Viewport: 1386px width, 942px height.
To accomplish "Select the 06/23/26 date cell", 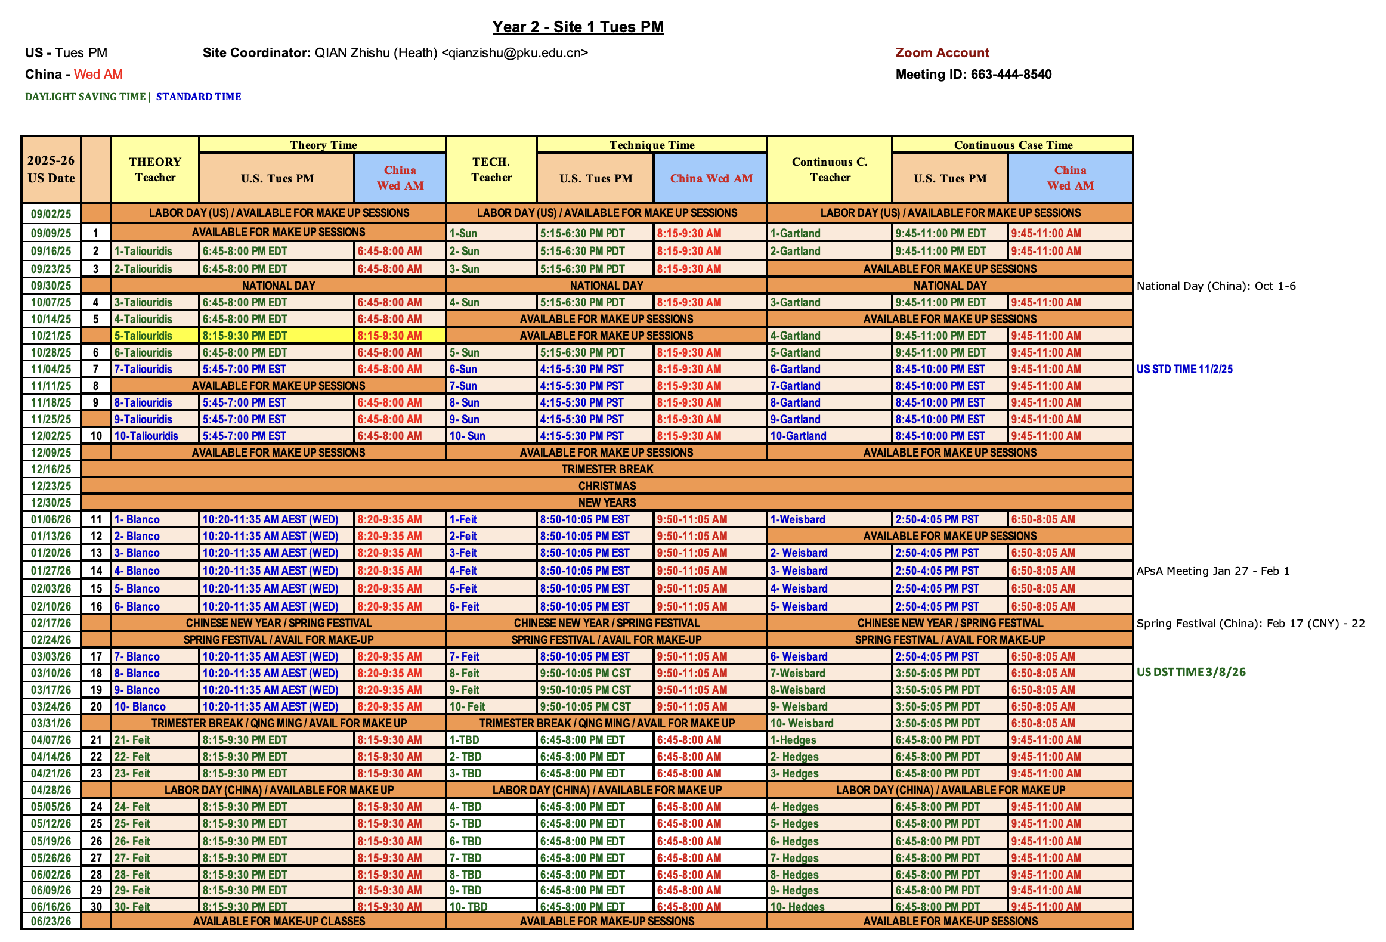I will pyautogui.click(x=51, y=921).
